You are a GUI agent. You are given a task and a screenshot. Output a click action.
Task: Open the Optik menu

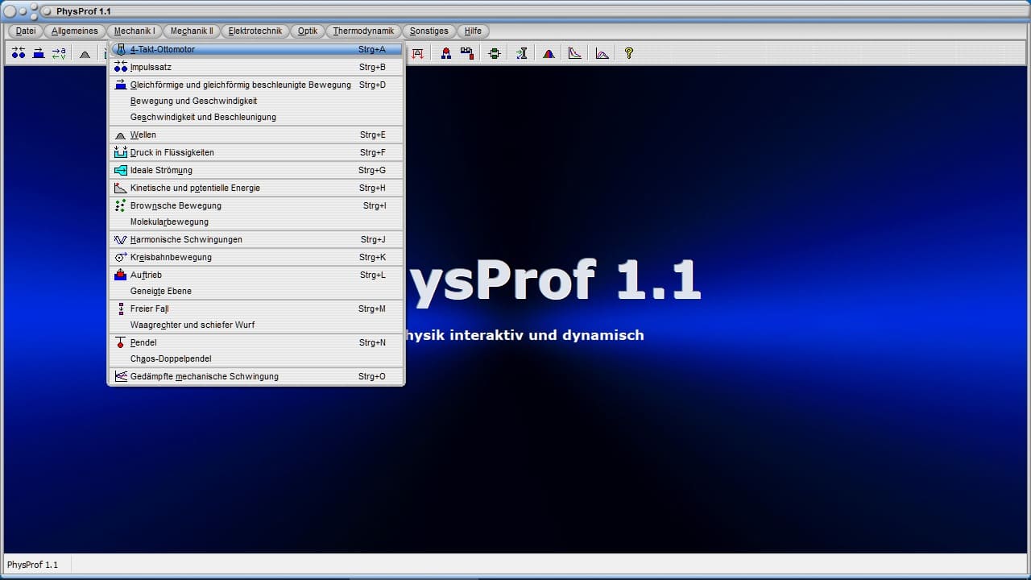pyautogui.click(x=308, y=31)
